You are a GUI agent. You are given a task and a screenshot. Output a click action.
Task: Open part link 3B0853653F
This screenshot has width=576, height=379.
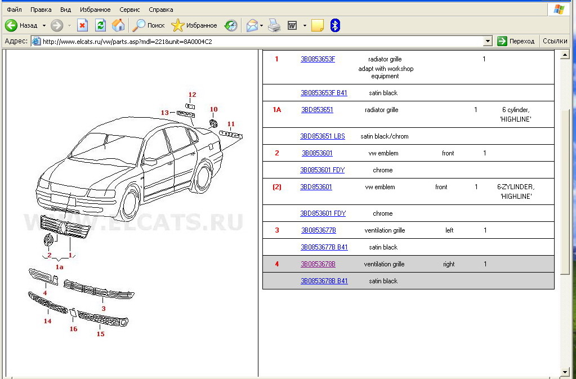tap(318, 59)
